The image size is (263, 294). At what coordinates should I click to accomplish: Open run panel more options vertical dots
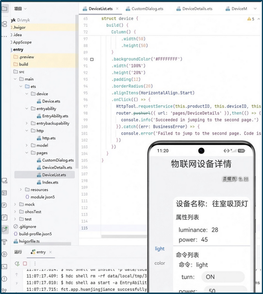click(x=35, y=263)
